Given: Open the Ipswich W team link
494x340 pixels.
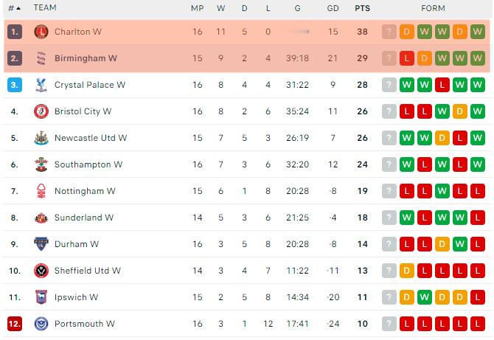Looking at the screenshot, I should (x=76, y=297).
